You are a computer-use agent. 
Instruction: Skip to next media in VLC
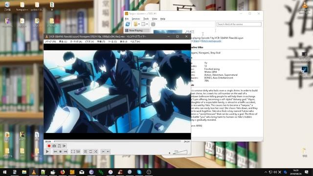click(x=66, y=152)
